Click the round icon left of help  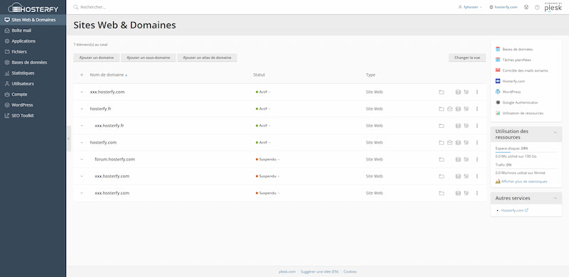(526, 7)
